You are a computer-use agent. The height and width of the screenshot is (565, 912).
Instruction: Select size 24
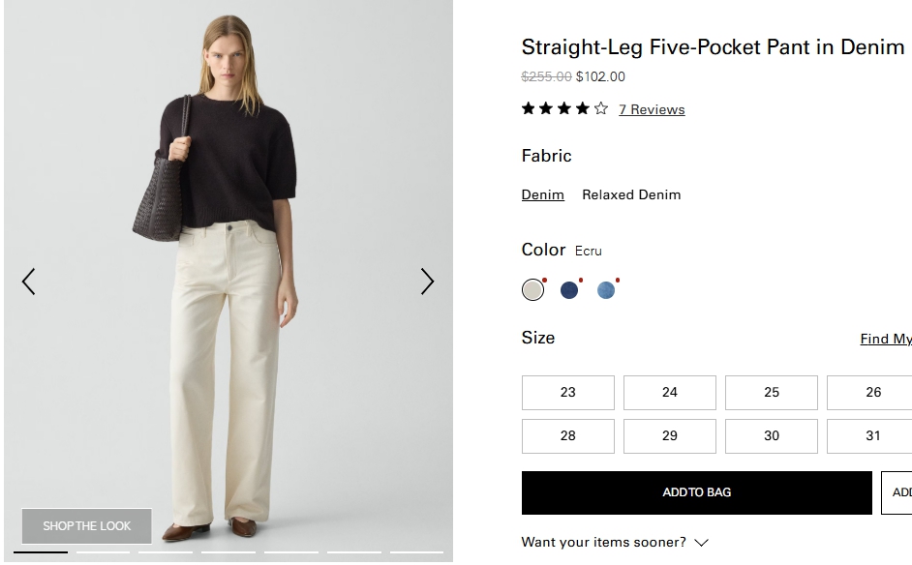tap(669, 392)
